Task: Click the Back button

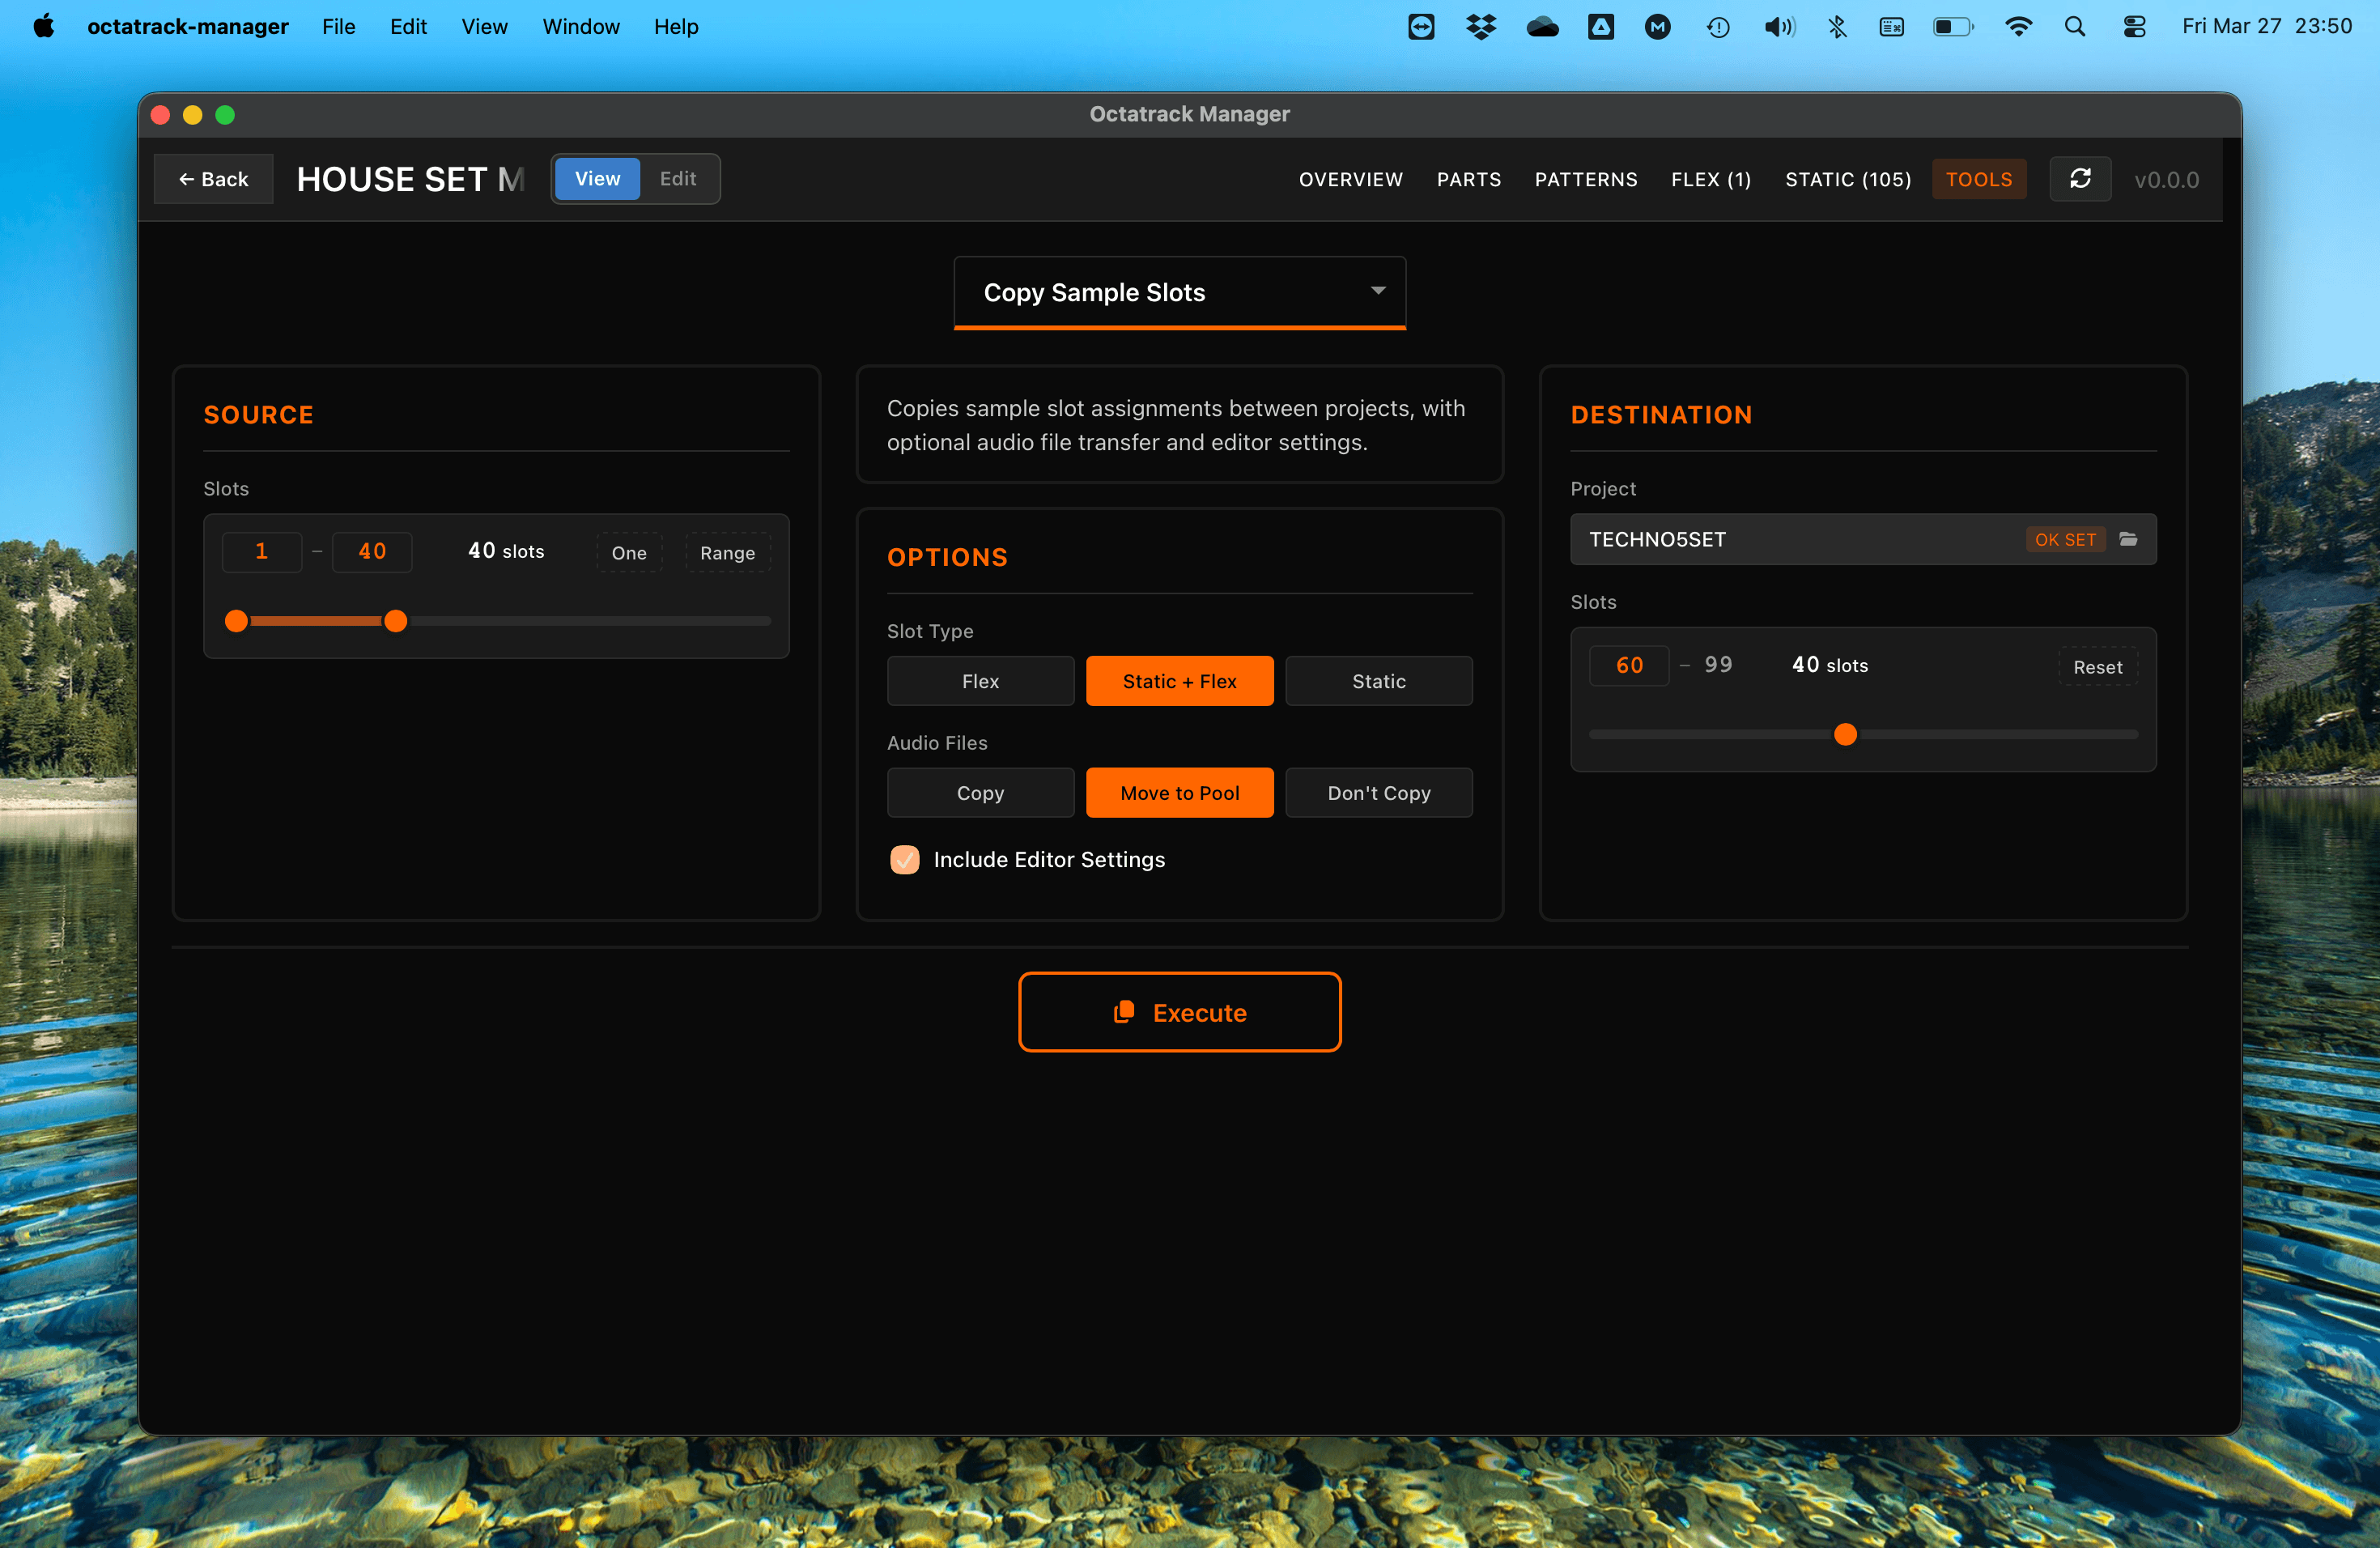Action: [x=213, y=179]
